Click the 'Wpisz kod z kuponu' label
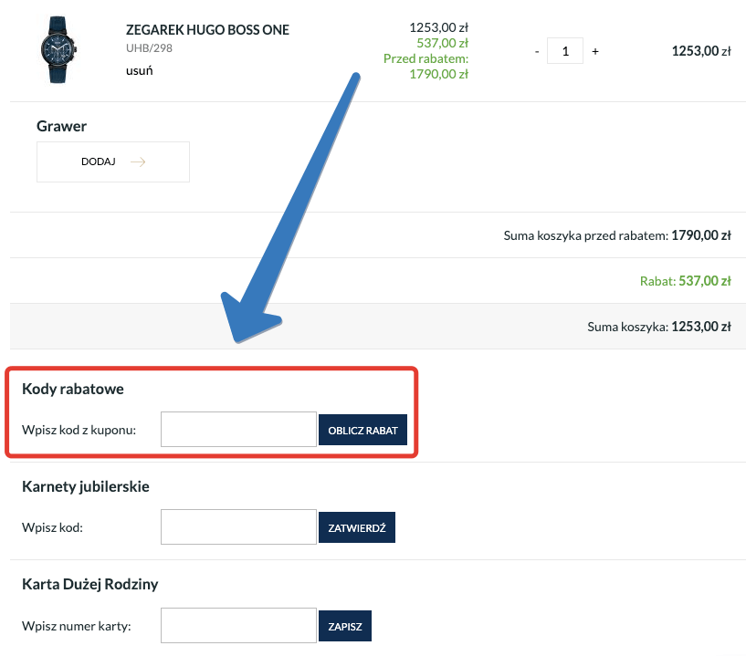This screenshot has height=656, width=746. pos(79,430)
